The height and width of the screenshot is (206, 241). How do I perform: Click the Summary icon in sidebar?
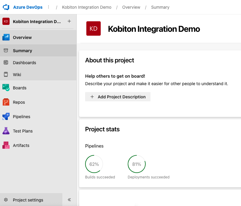pyautogui.click(x=6, y=50)
